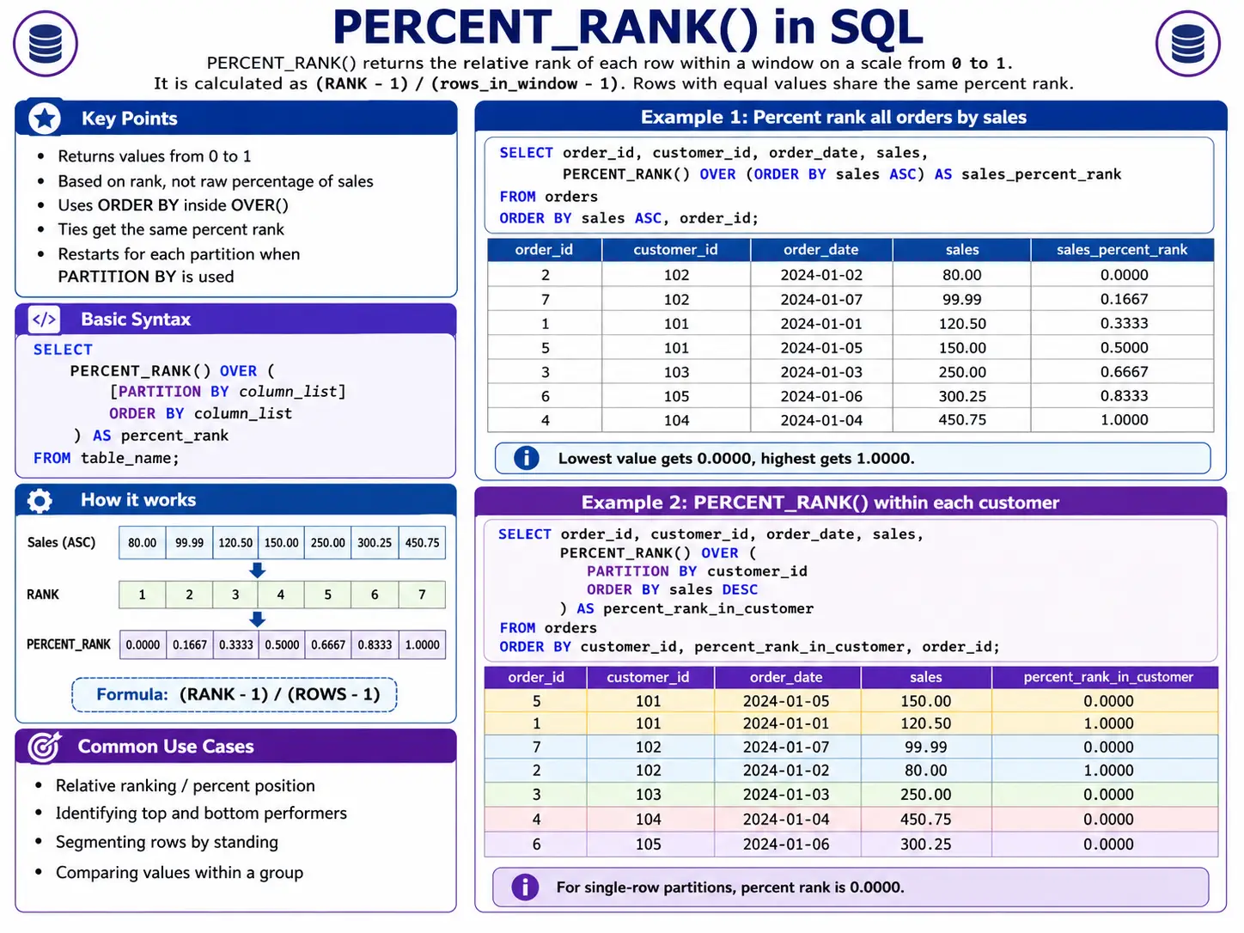The image size is (1244, 933).
Task: Click rank box 4 in the RANK row
Action: tap(281, 595)
